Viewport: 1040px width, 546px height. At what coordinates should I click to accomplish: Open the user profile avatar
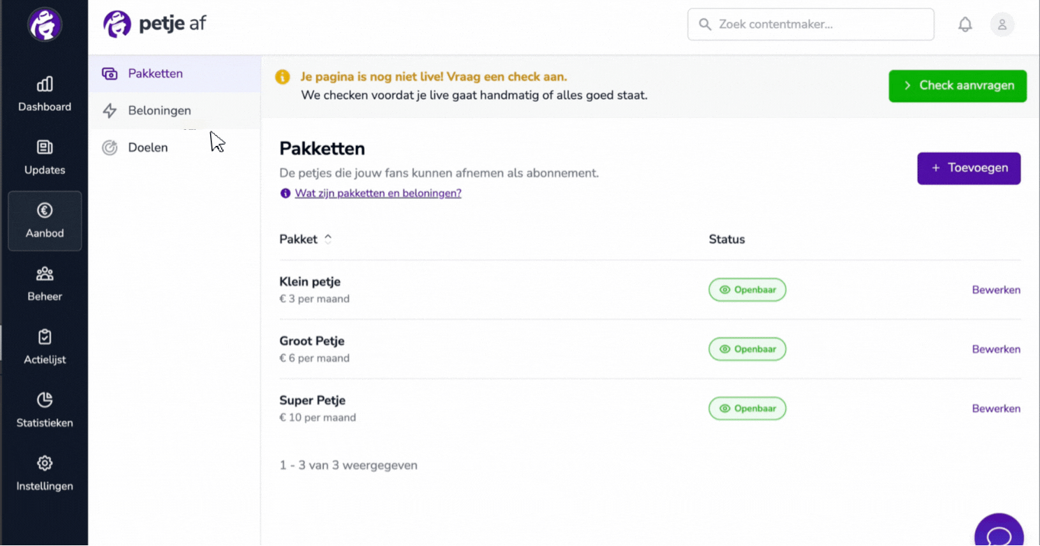tap(1002, 24)
